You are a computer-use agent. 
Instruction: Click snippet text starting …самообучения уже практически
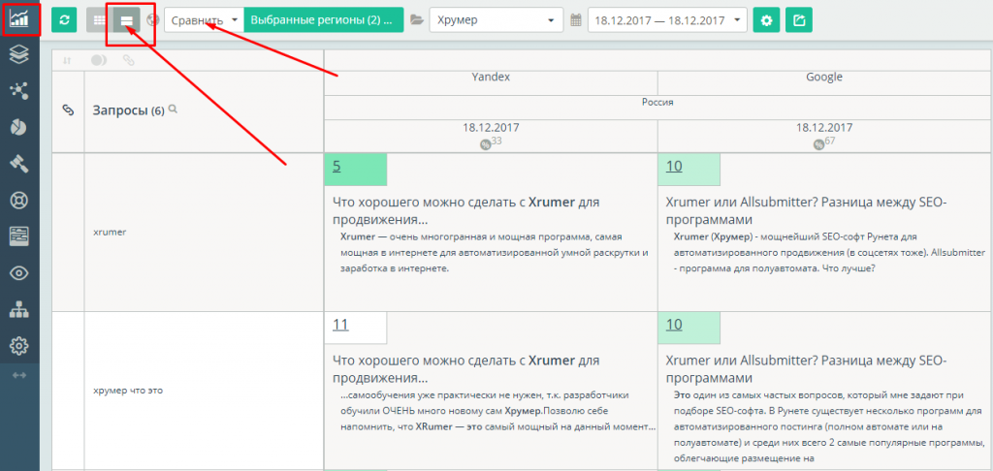tap(497, 412)
